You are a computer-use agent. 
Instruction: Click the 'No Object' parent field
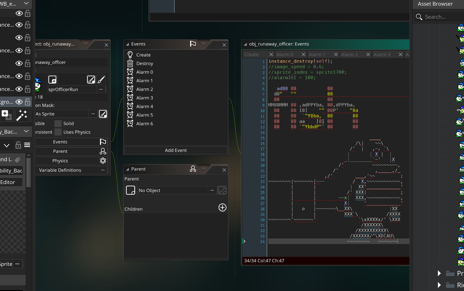pos(173,190)
